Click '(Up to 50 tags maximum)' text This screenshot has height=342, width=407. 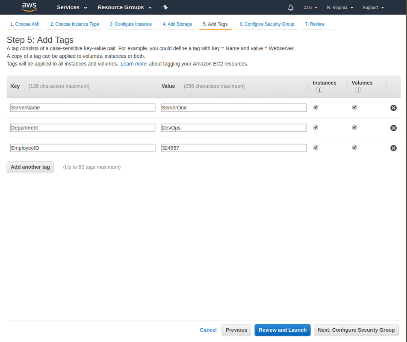tap(92, 167)
